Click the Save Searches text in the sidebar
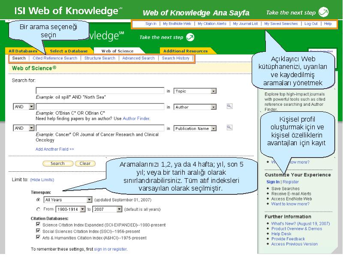 [x=286, y=188]
